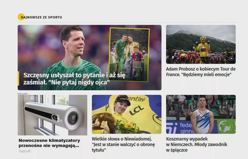This screenshot has height=159, width=248.
Task: Read Adam Probosz o kobiecym Tour de France article
Action: click(x=201, y=72)
